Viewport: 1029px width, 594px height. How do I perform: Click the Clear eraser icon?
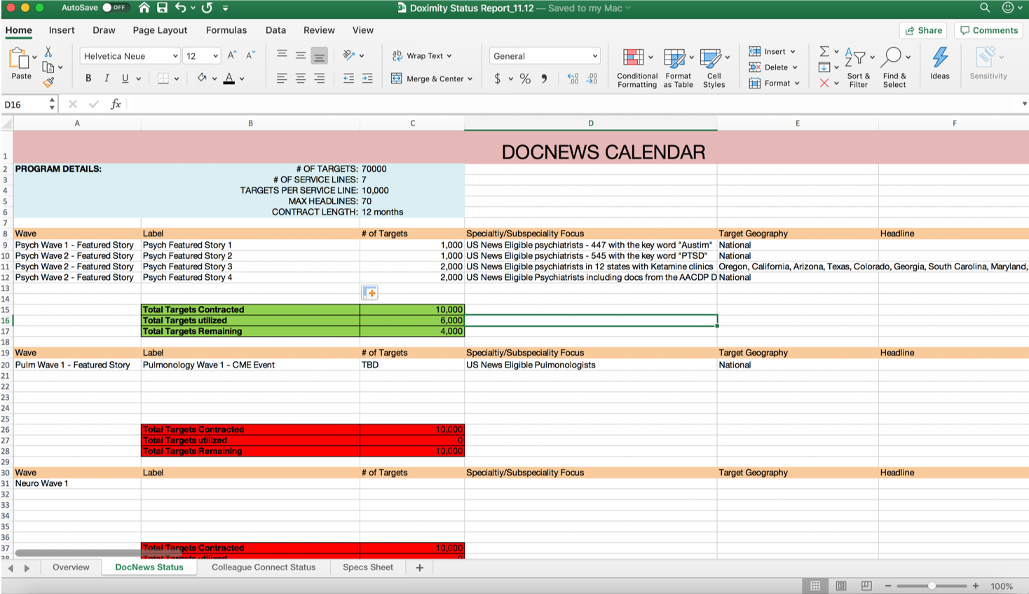click(824, 83)
